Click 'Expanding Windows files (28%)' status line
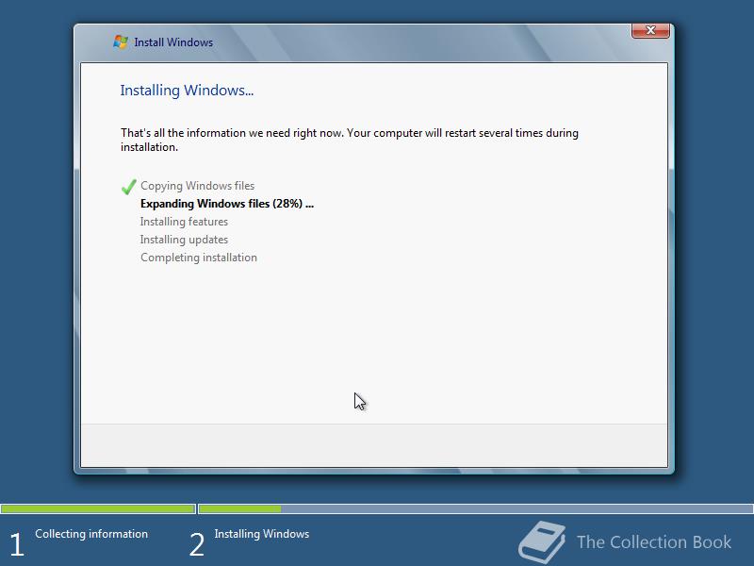The image size is (754, 566). point(227,204)
